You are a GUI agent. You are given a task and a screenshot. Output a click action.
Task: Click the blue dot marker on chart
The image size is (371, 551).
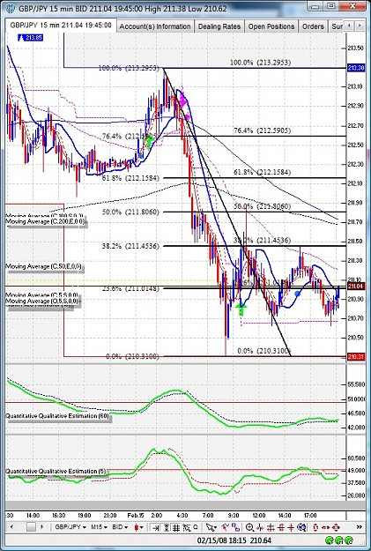tap(297, 294)
